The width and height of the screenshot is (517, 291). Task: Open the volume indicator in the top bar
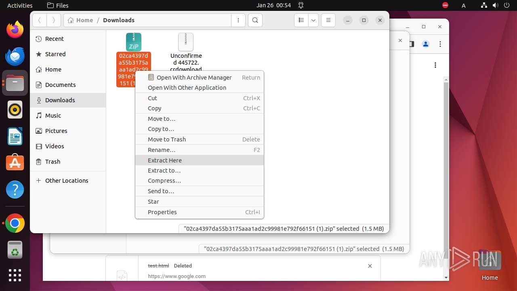(x=495, y=5)
